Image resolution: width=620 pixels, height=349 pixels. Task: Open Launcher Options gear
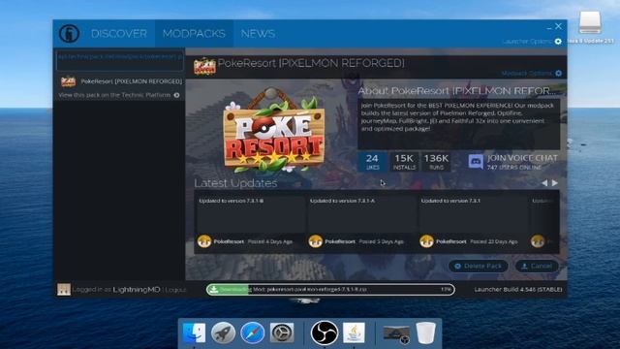558,41
